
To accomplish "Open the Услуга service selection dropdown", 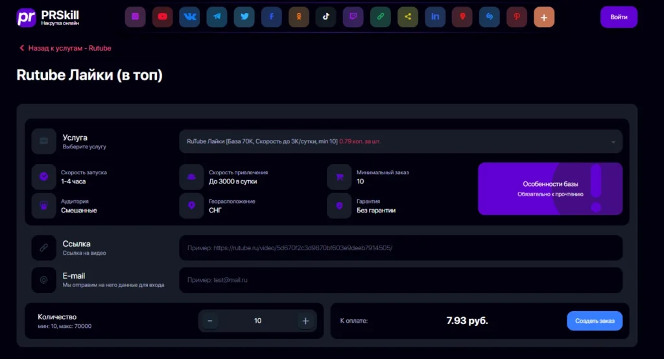I will point(401,141).
